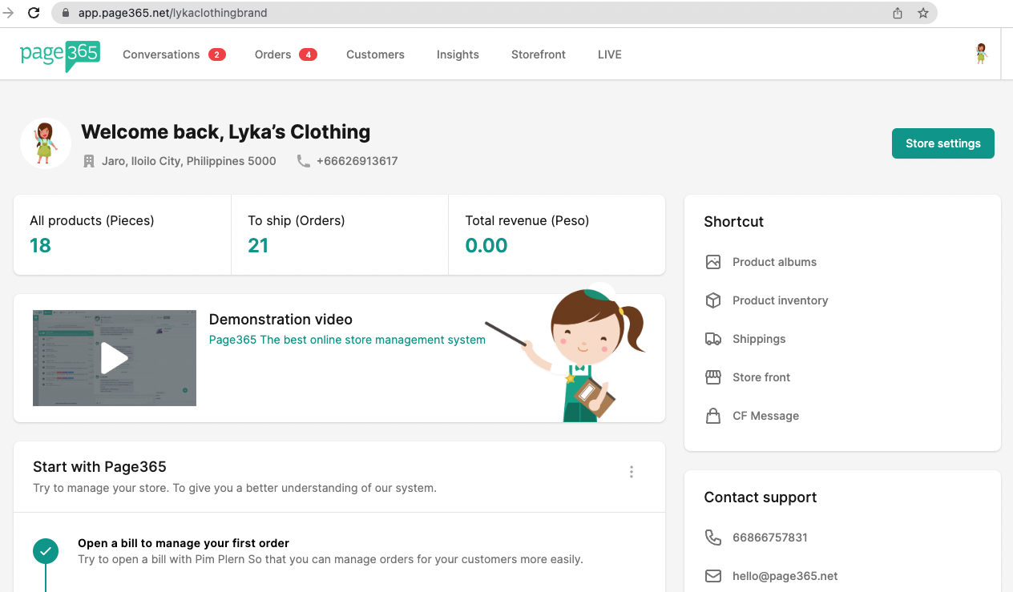Switch to the Orders tab
This screenshot has width=1013, height=592.
click(x=272, y=54)
